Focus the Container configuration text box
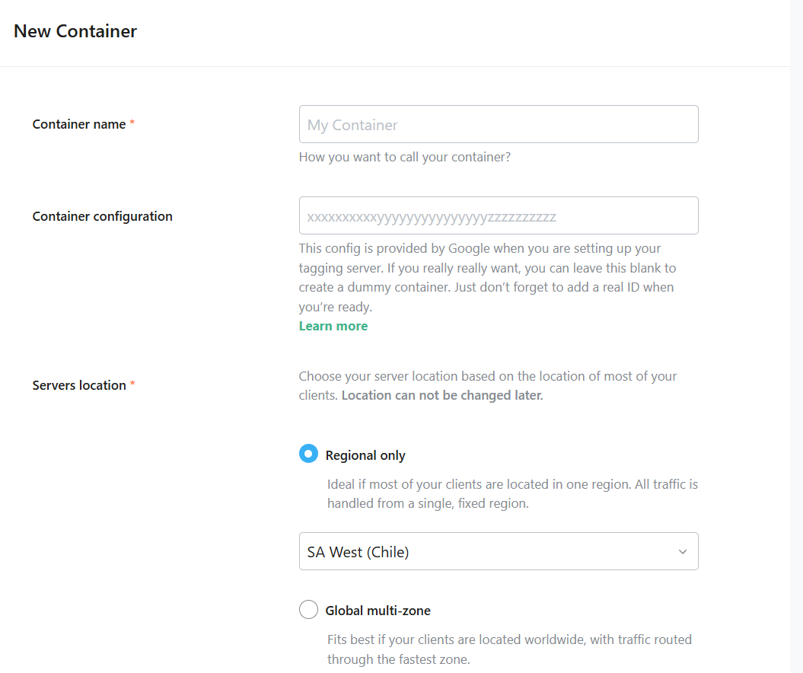 point(499,215)
